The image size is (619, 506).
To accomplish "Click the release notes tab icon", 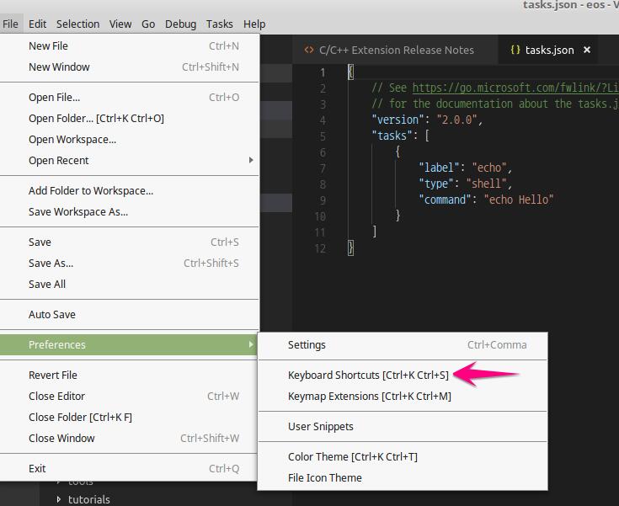I will click(309, 50).
